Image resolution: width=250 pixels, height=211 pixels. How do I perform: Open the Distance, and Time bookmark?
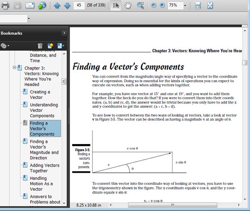tap(43, 58)
